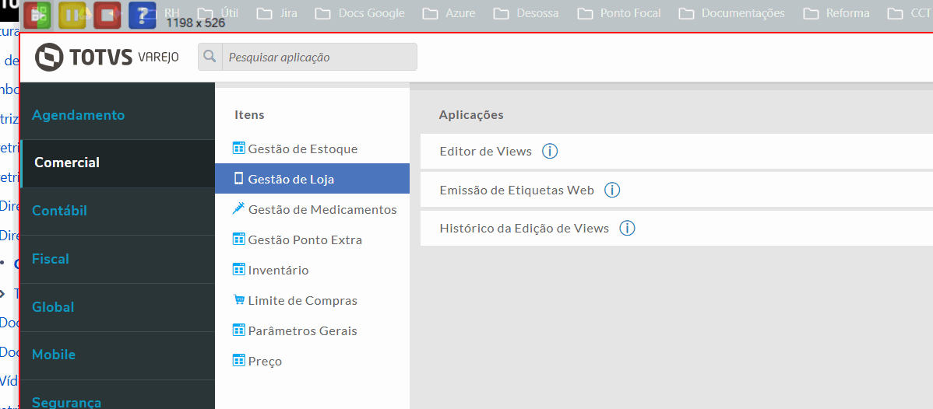Click the magnifying glass search icon
Image resolution: width=933 pixels, height=409 pixels.
209,57
